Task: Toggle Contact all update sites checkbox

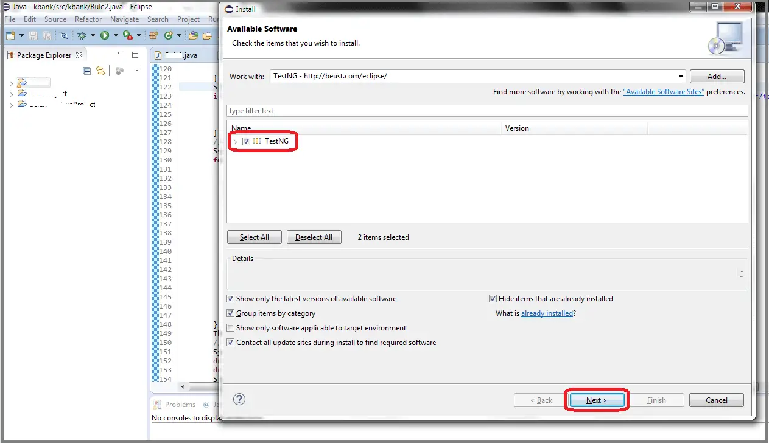Action: tap(230, 343)
